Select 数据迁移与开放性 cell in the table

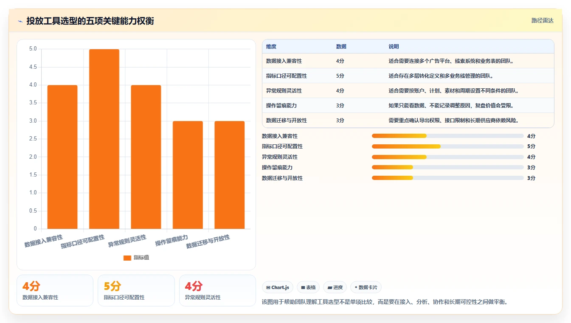(x=287, y=121)
